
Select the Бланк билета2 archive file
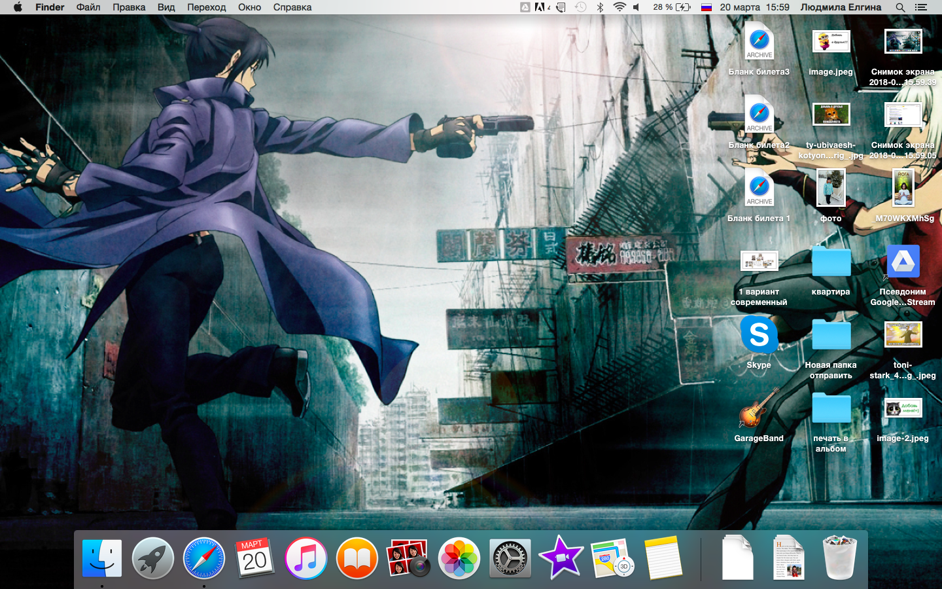pos(759,115)
